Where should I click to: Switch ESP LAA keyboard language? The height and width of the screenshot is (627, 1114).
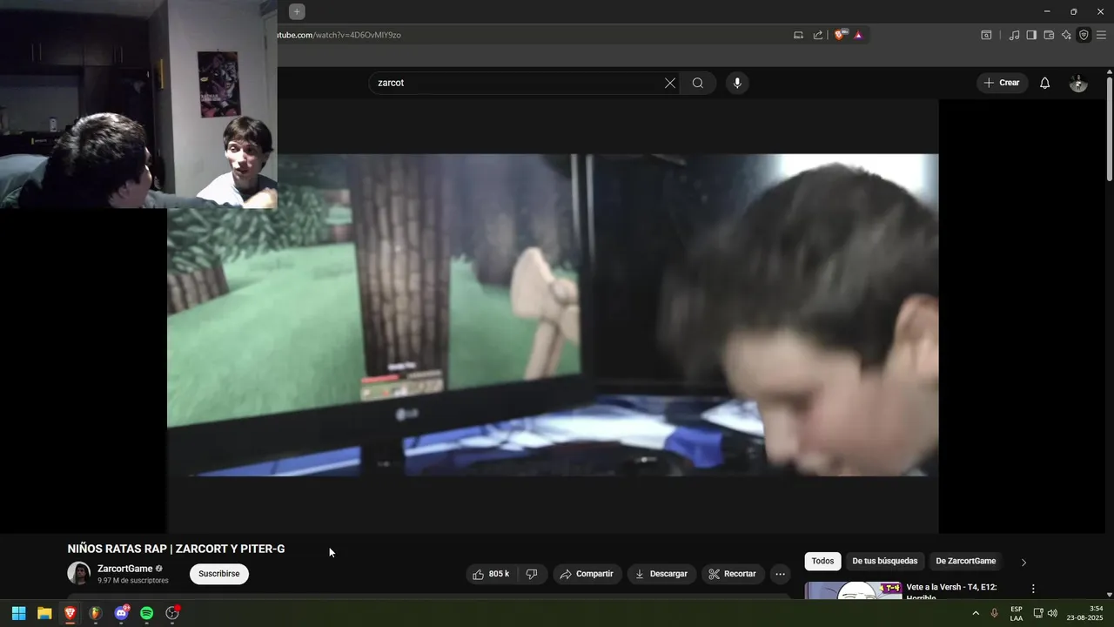point(1017,613)
